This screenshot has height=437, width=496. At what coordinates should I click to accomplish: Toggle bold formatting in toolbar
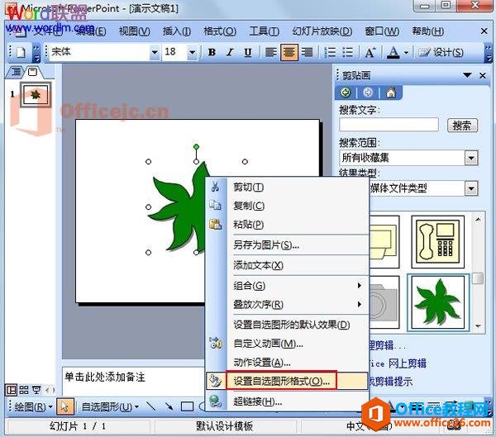pos(212,52)
